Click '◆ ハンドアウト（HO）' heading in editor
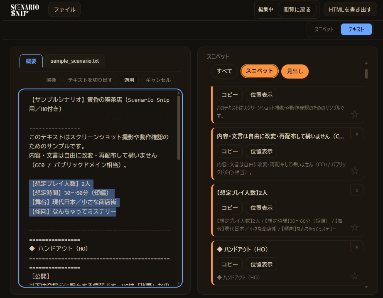Viewport: 383px width, 298px height. 59,249
